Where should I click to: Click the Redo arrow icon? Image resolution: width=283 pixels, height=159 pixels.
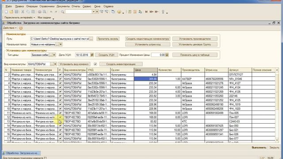pyautogui.click(x=56, y=12)
